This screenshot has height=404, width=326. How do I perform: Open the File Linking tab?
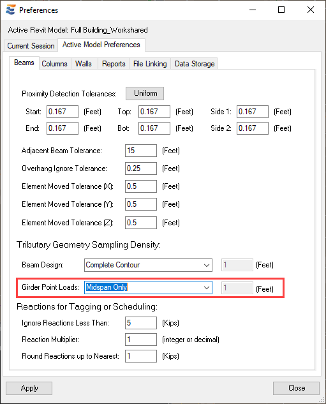click(x=150, y=64)
